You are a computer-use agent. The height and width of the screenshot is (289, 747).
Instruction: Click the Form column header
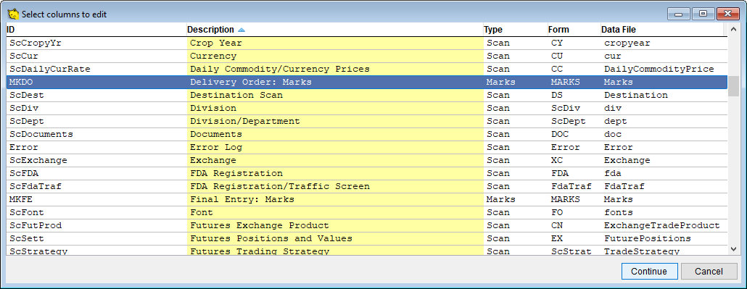point(574,30)
